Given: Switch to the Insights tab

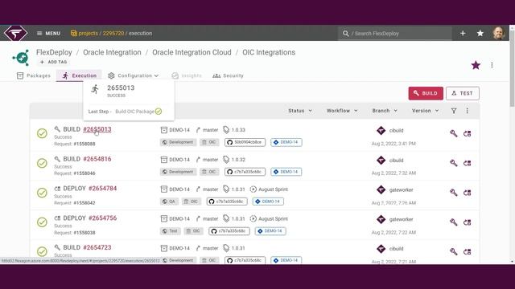Looking at the screenshot, I should point(187,75).
